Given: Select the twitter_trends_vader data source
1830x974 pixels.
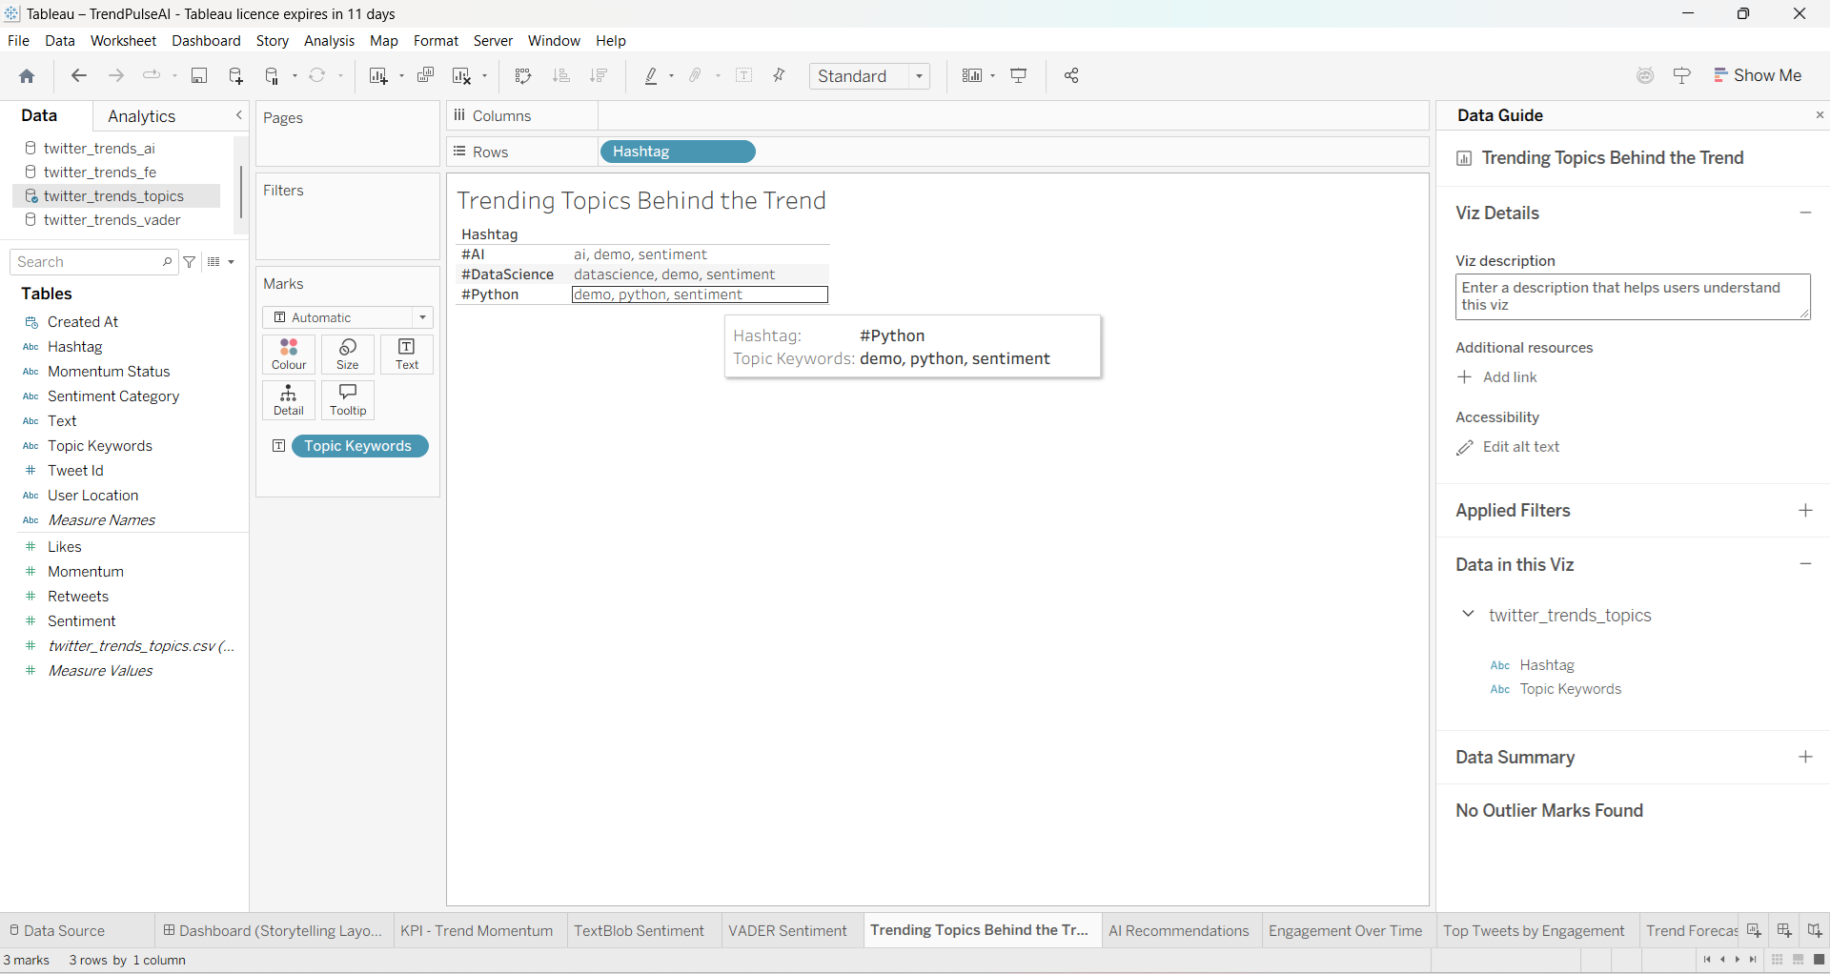Looking at the screenshot, I should [x=112, y=220].
